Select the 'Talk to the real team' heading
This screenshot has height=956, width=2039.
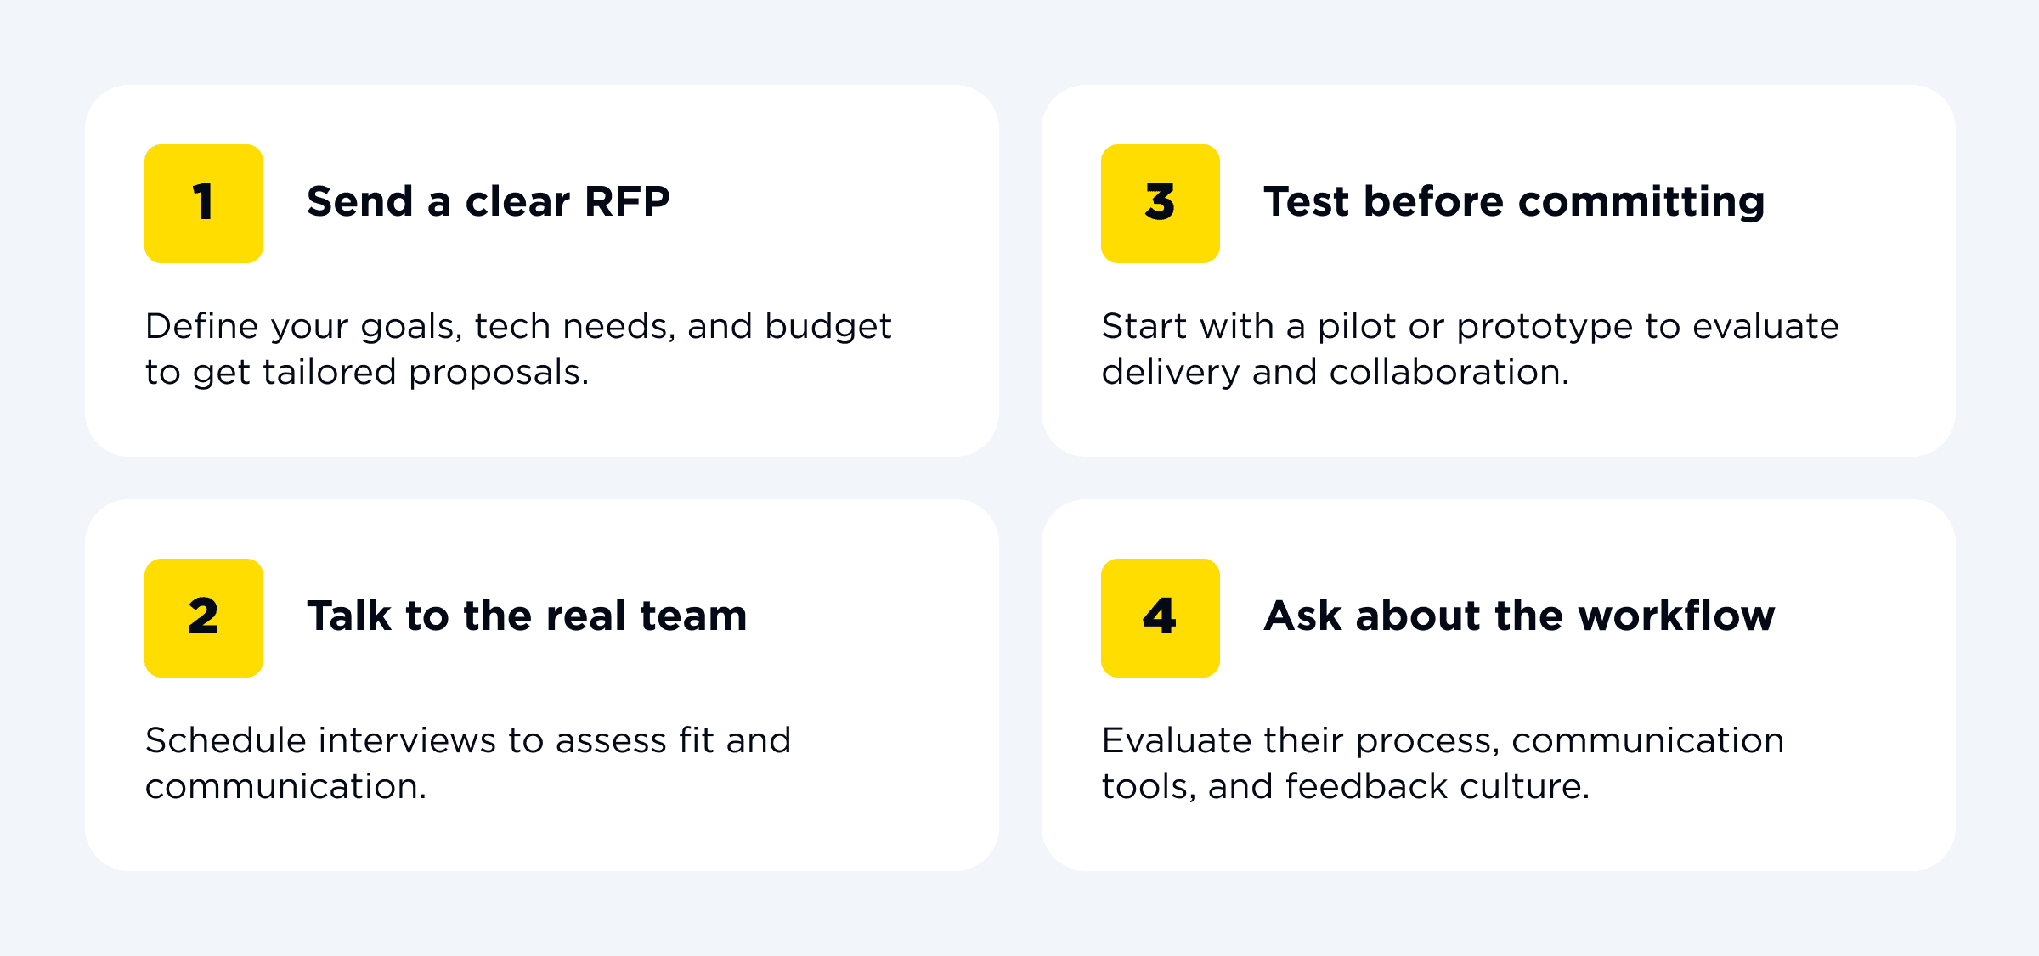pos(527,616)
